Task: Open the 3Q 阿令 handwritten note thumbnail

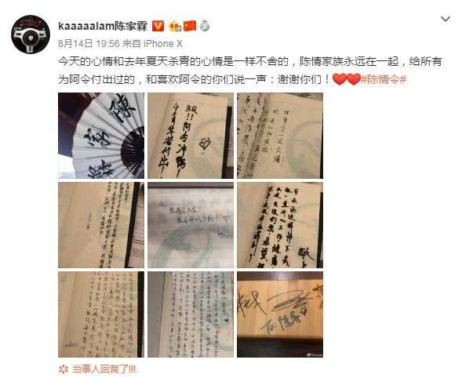Action: click(x=191, y=136)
